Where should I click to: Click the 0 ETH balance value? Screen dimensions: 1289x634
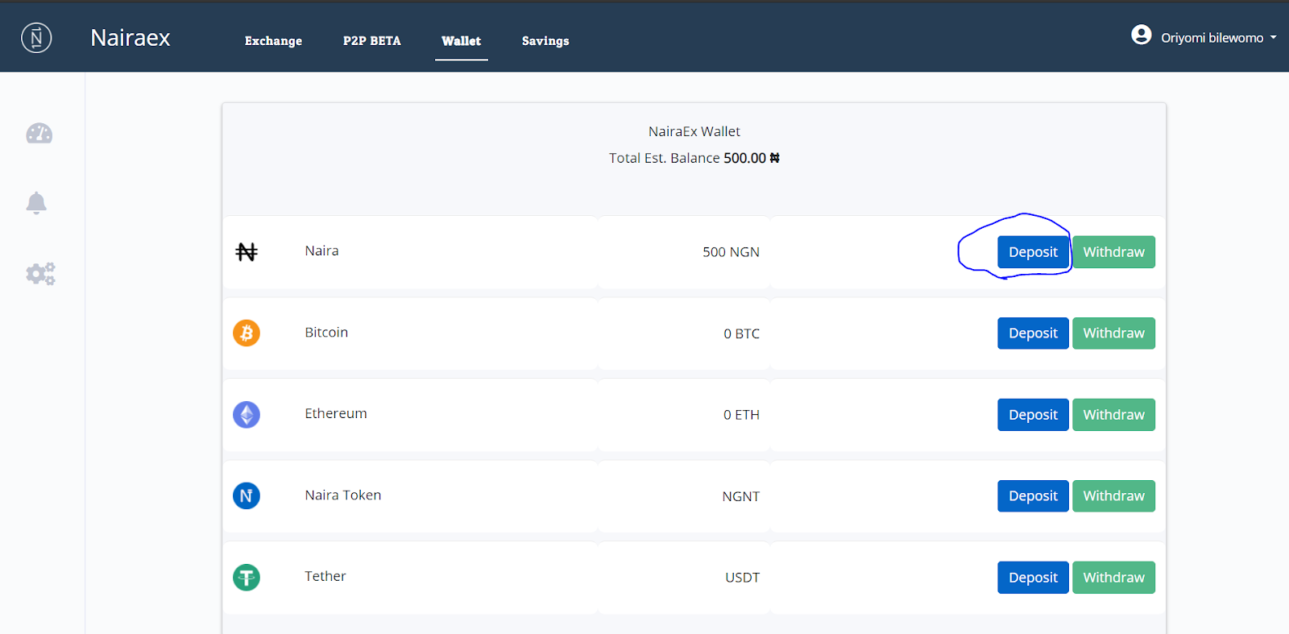pyautogui.click(x=741, y=415)
